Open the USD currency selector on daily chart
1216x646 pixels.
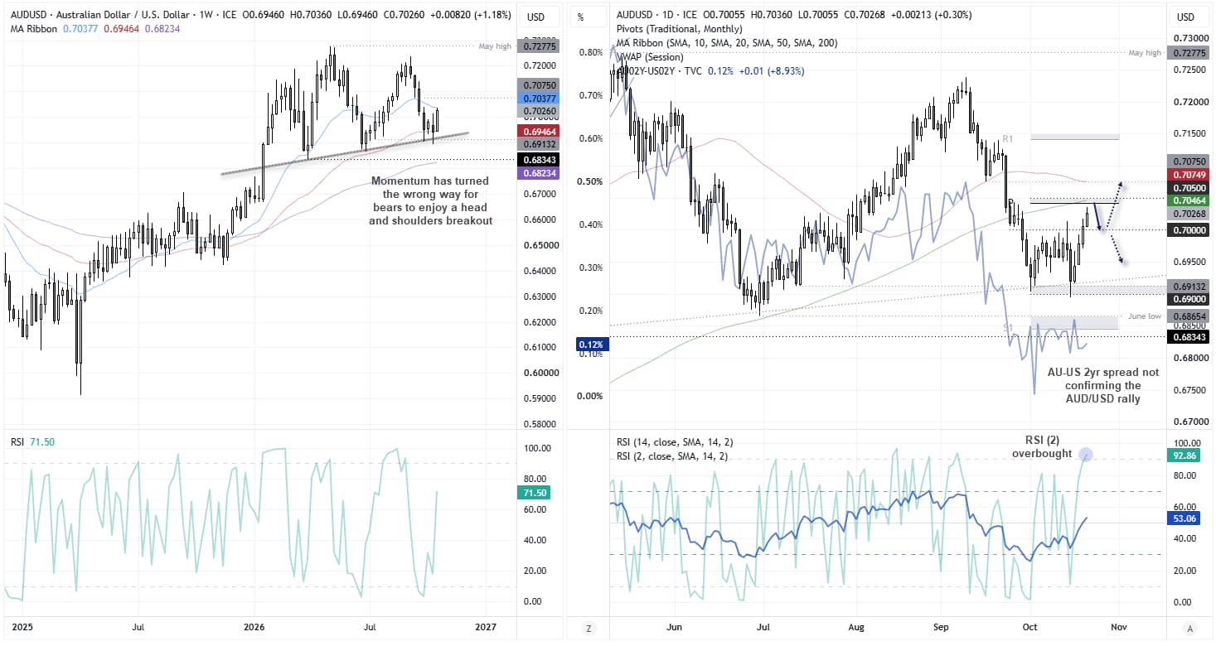1186,17
